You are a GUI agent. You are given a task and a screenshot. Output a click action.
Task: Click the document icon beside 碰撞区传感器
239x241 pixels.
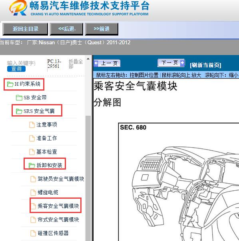click(33, 233)
